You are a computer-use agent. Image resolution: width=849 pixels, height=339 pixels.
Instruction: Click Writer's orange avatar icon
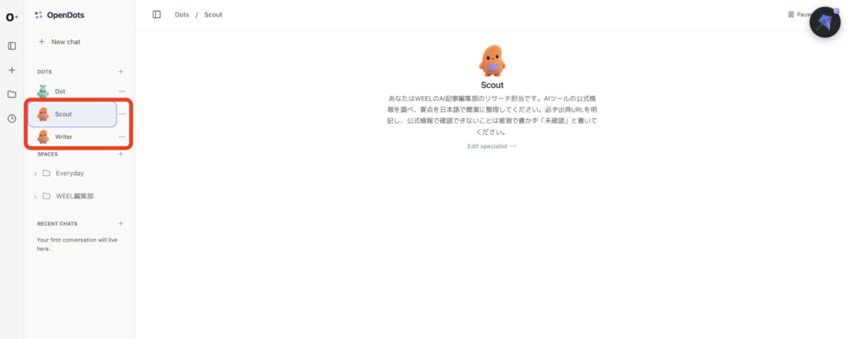(x=43, y=136)
